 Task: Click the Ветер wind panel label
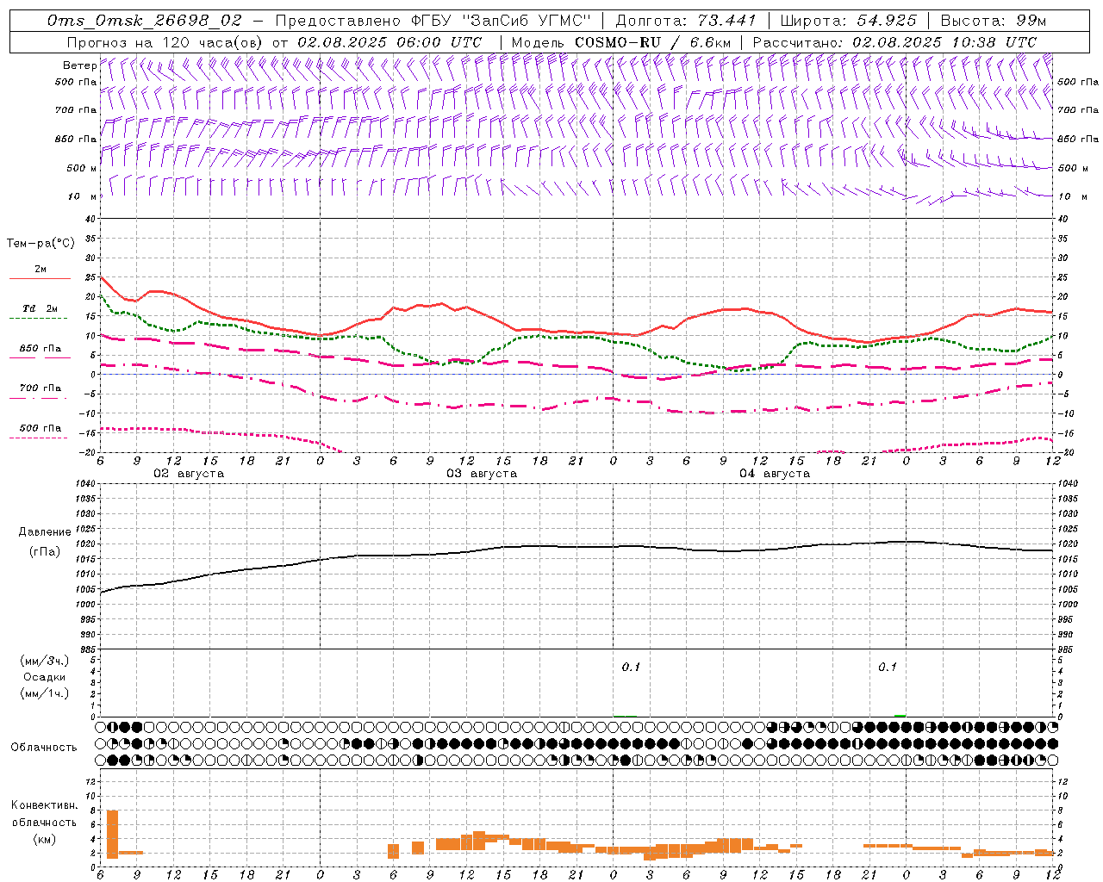(79, 65)
